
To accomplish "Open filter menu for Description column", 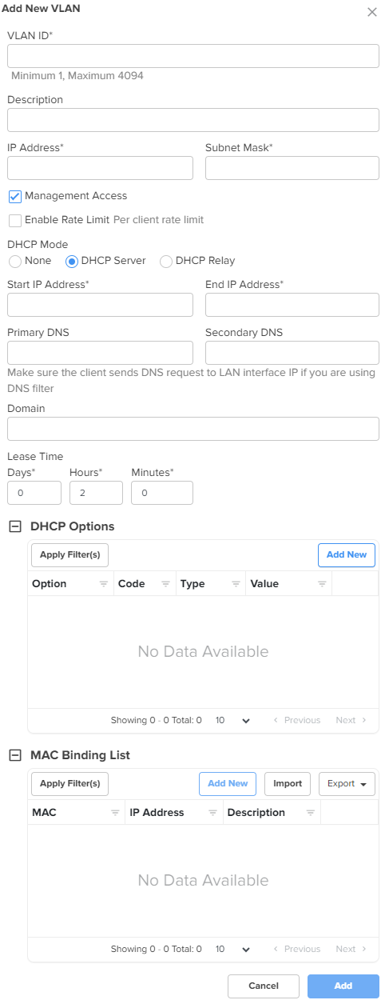I will click(x=310, y=813).
